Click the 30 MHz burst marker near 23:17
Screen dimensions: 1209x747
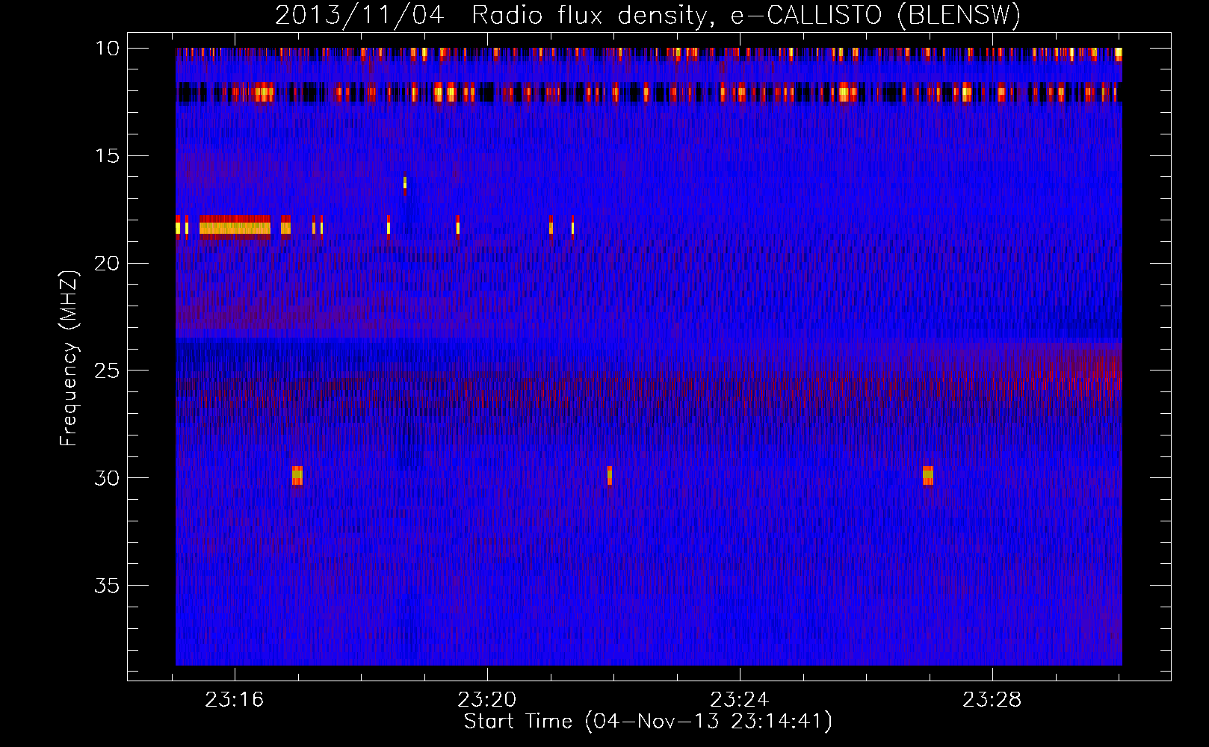point(297,475)
